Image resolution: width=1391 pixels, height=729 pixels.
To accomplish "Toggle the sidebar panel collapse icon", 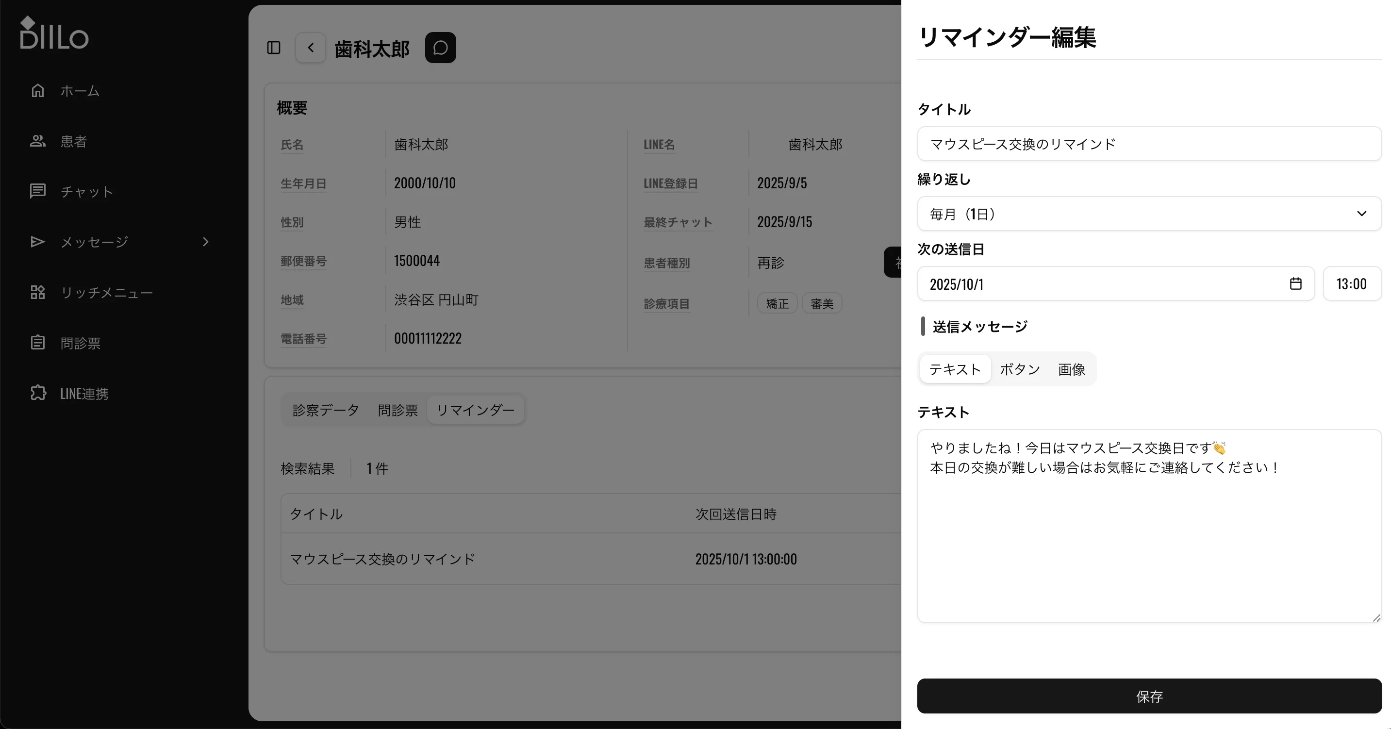I will click(273, 48).
